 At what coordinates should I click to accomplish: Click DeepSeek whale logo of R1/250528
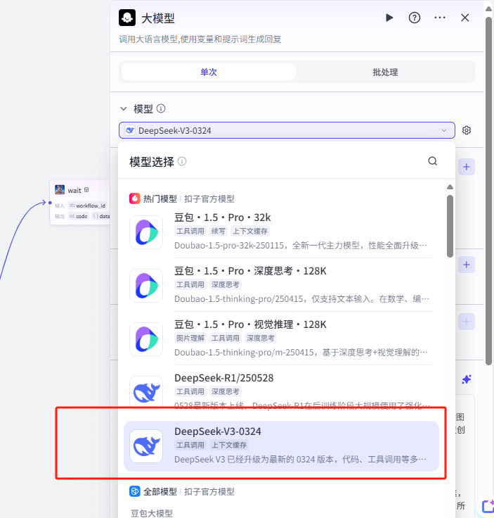(x=146, y=392)
